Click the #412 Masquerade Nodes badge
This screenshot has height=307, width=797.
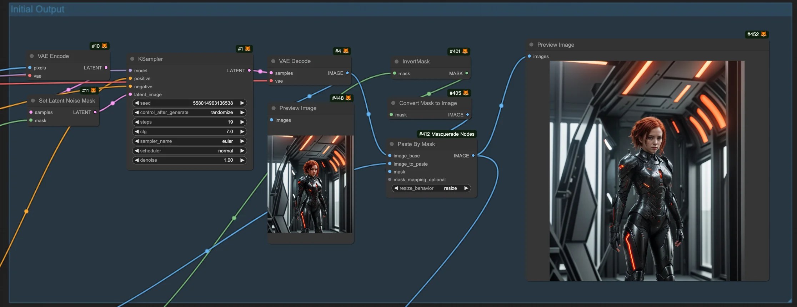(x=447, y=134)
